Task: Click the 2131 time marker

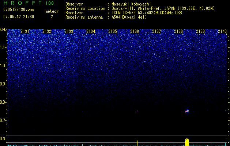Action: tap(25, 31)
